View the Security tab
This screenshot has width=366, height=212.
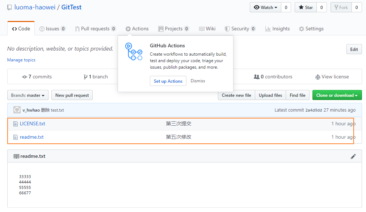(x=240, y=29)
